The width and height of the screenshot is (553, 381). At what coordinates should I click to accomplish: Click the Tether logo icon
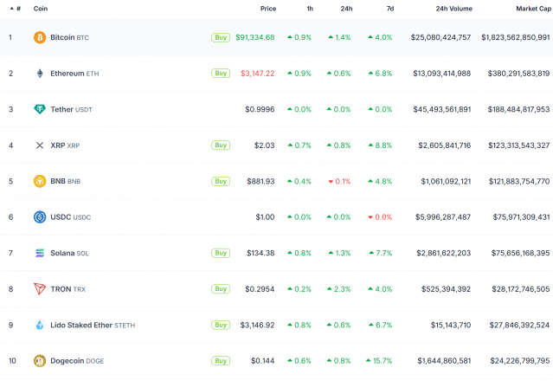39,109
